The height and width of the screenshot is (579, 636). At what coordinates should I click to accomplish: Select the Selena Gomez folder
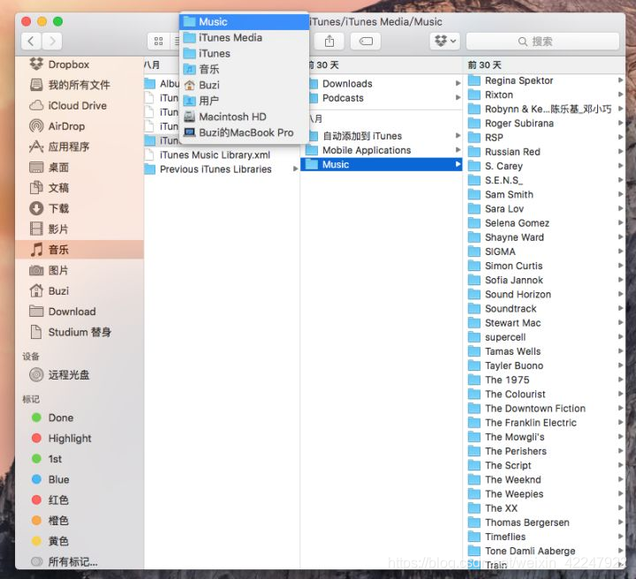pyautogui.click(x=545, y=222)
